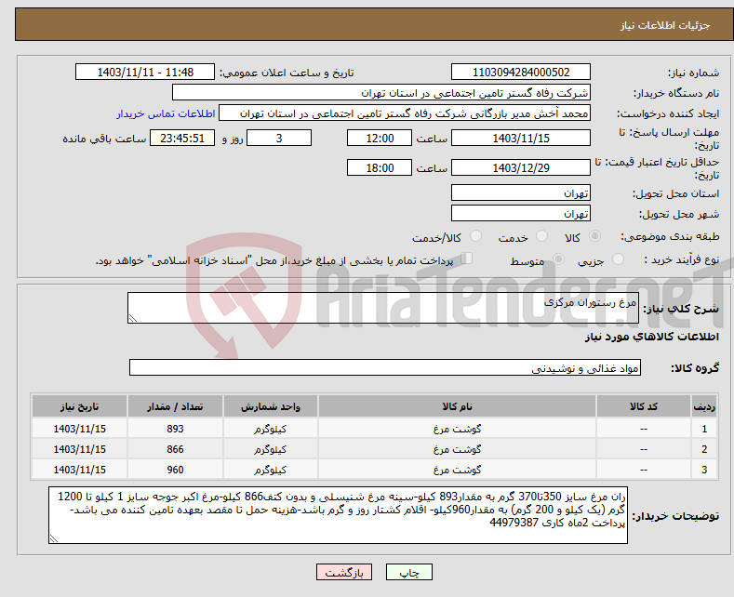Viewport: 734px width, 597px height.
Task: Click the جزئیات اطلاعات نیاز page header
Action: click(x=665, y=25)
